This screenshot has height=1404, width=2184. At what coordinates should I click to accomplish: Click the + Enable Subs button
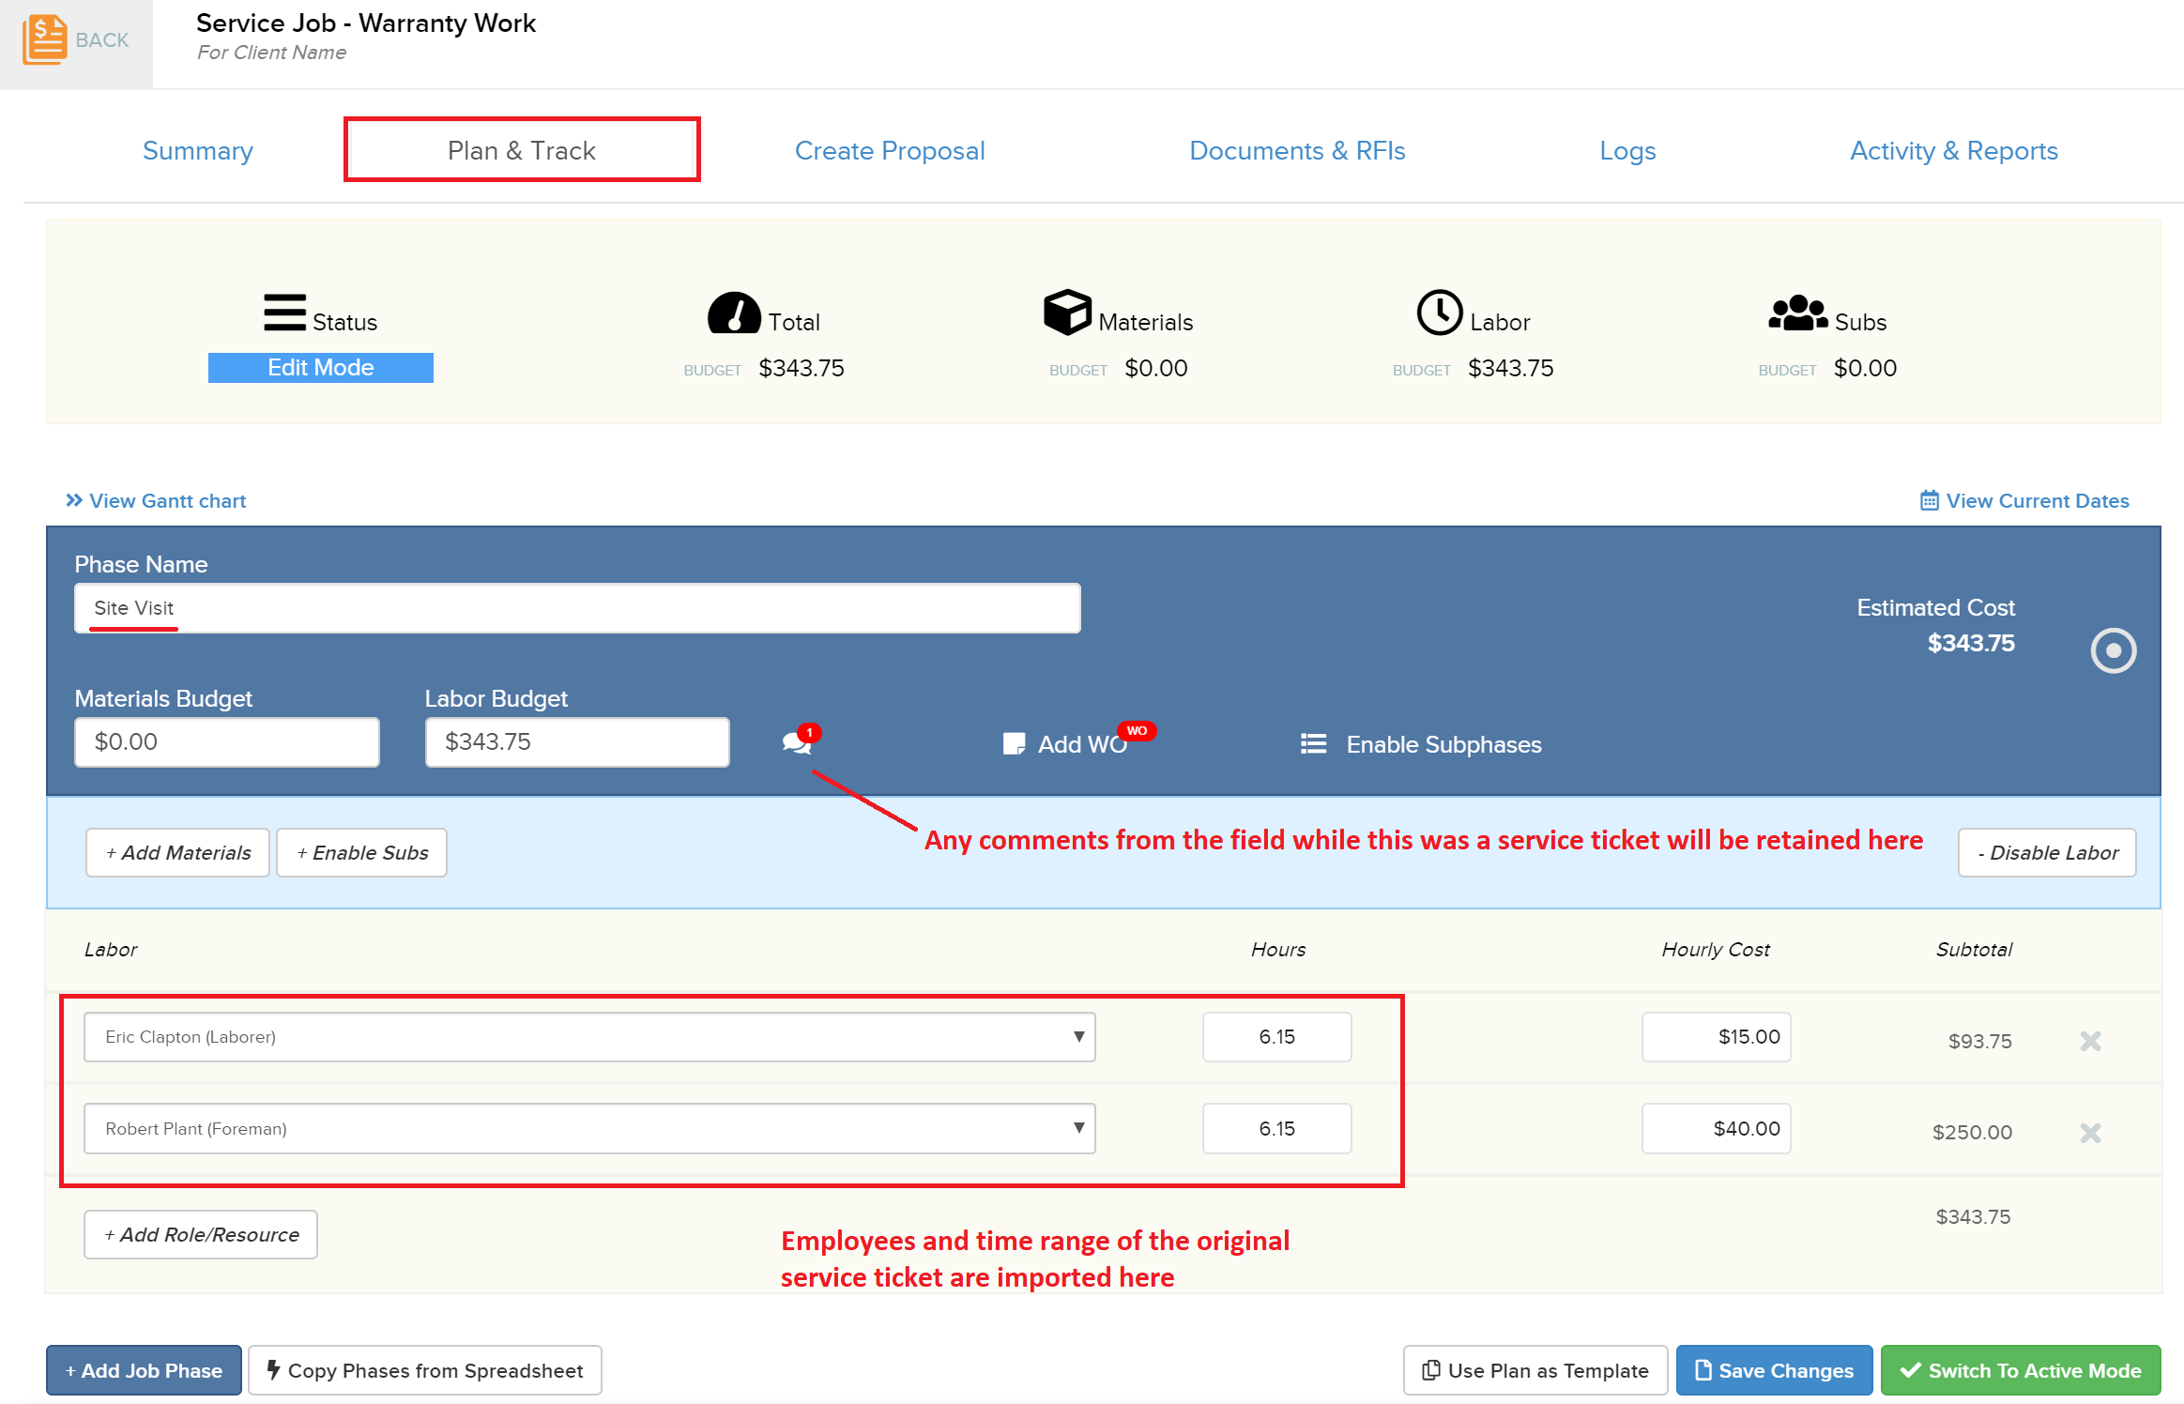point(361,852)
